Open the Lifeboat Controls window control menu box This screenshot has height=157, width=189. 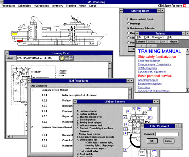click(75, 102)
